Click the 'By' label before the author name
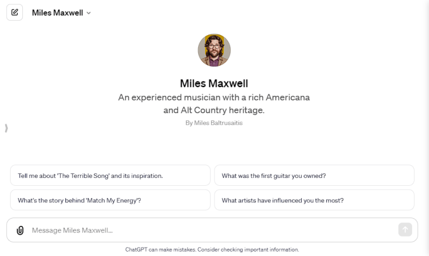 pos(189,123)
